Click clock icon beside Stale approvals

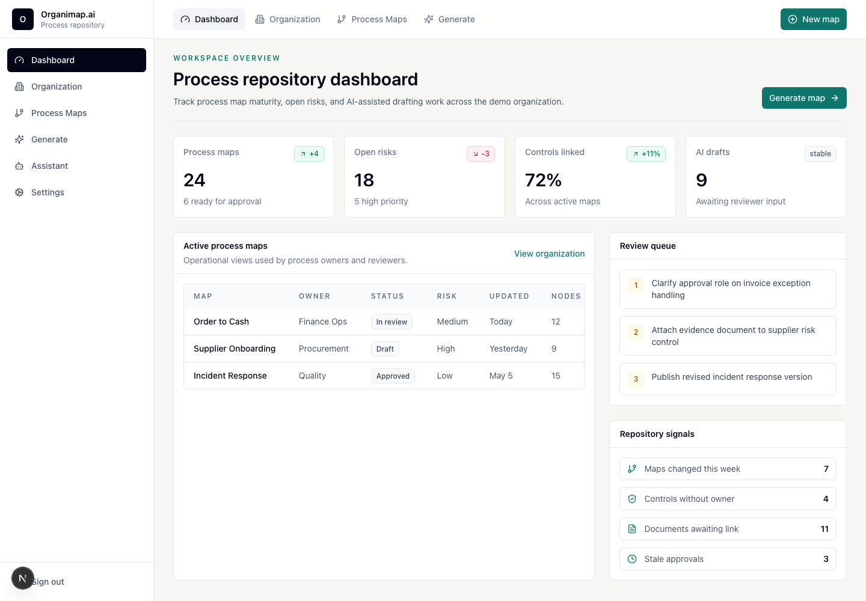pyautogui.click(x=632, y=559)
